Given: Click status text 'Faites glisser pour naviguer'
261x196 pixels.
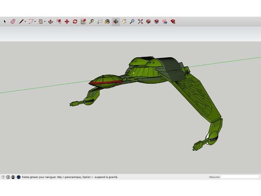Looking at the screenshot, I should (39, 177).
